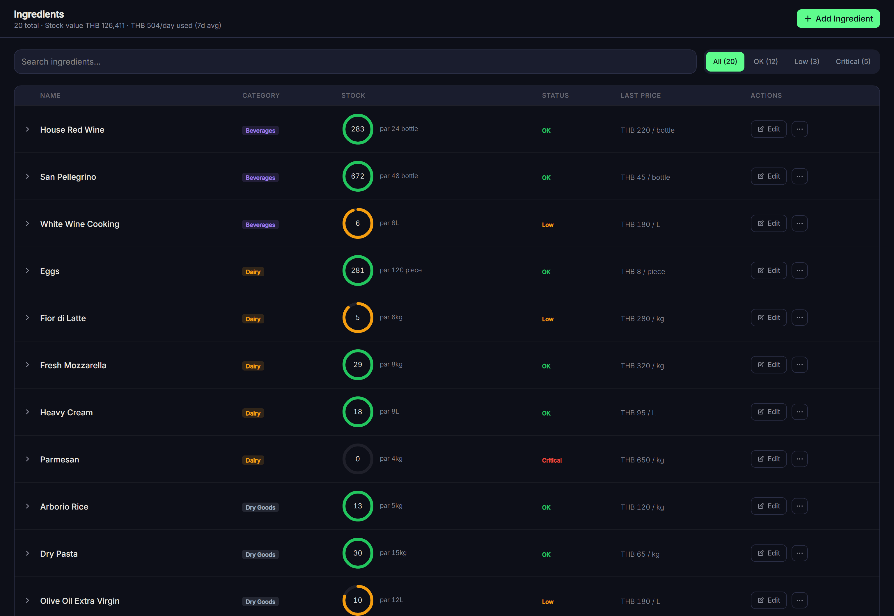Edit House Red Wine ingredient
The image size is (894, 616).
(x=769, y=129)
